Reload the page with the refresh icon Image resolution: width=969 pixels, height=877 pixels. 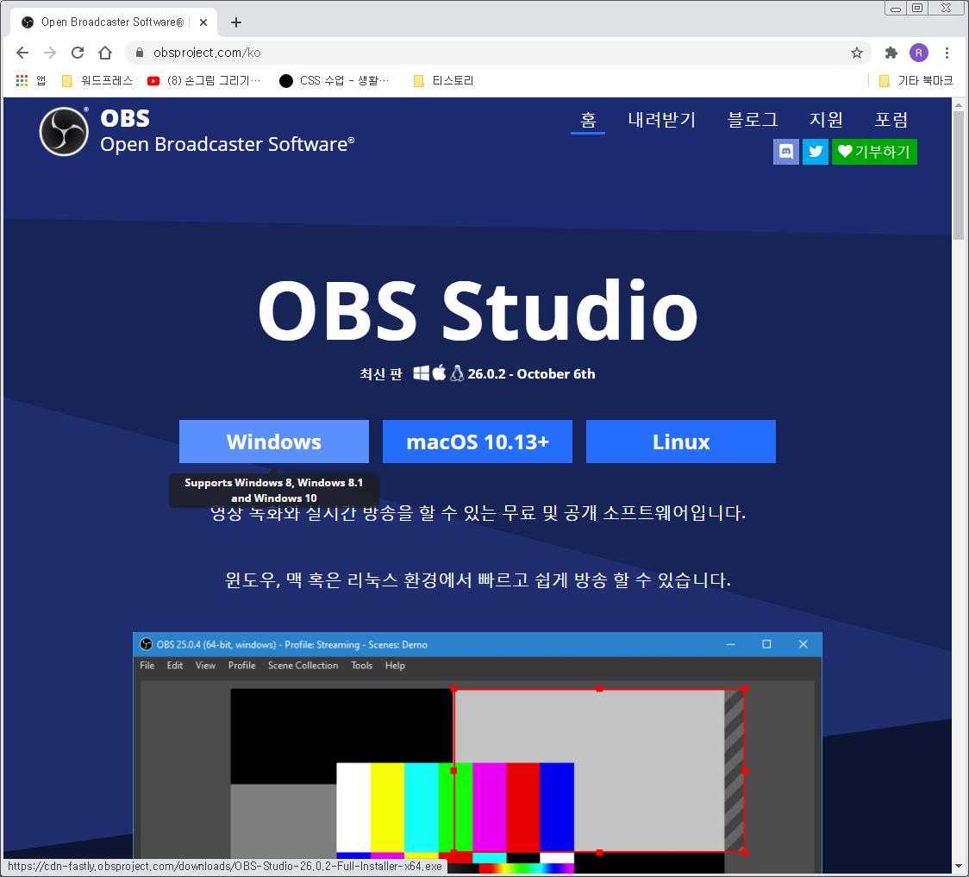click(78, 53)
